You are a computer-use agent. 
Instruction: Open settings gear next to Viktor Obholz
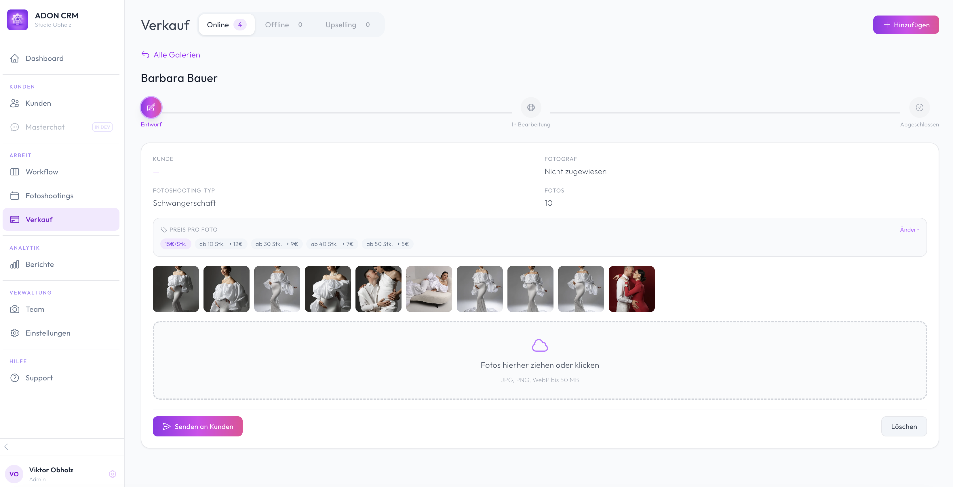[113, 474]
